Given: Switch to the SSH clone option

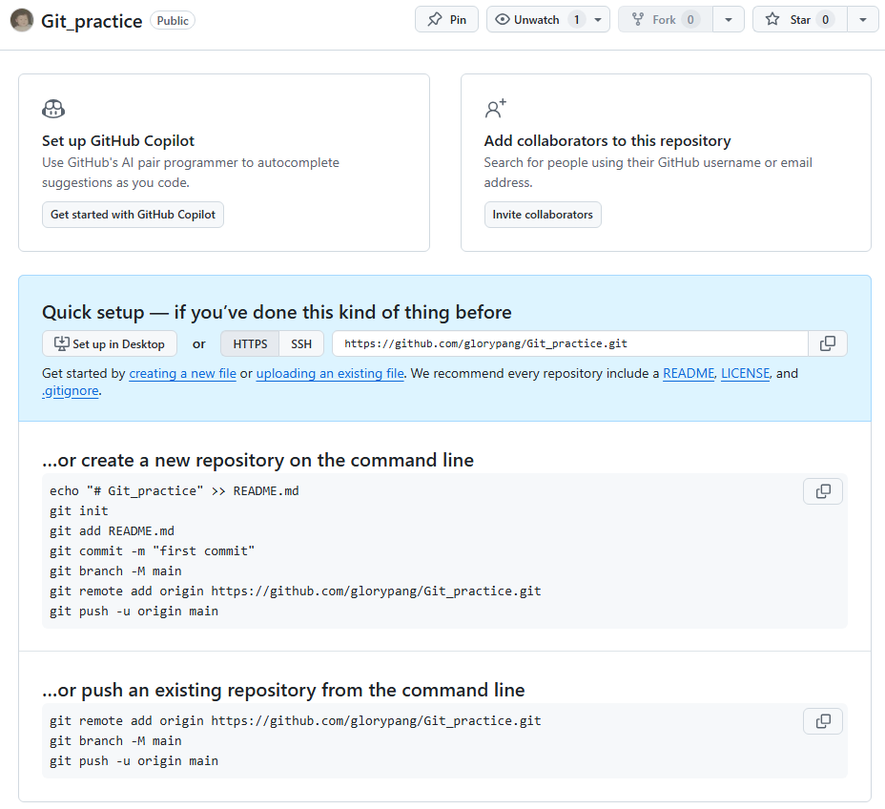Looking at the screenshot, I should (x=301, y=343).
